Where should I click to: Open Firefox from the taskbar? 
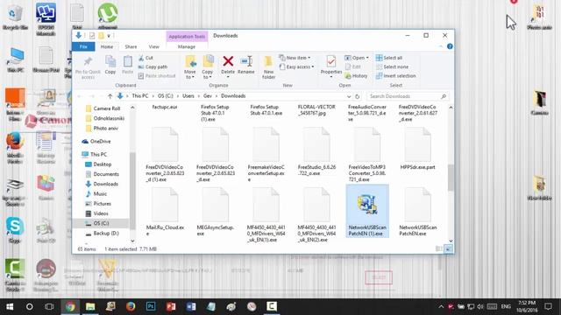click(x=131, y=307)
